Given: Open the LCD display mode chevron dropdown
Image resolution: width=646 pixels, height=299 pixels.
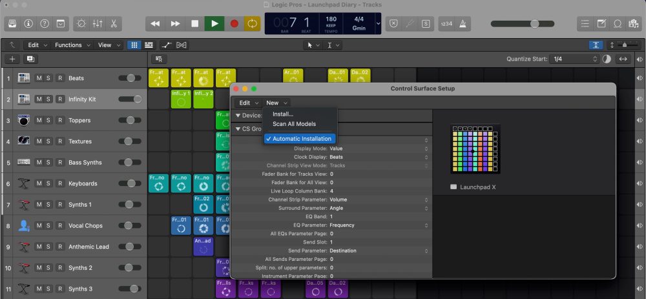Looking at the screenshot, I should (x=378, y=23).
